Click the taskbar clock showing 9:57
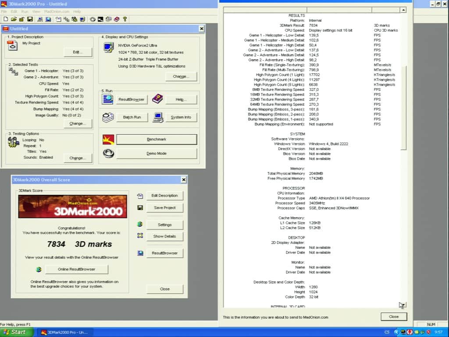The width and height of the screenshot is (449, 337). tap(438, 332)
